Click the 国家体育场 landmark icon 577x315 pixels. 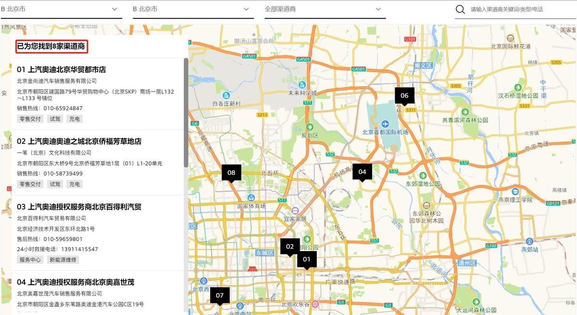251,198
